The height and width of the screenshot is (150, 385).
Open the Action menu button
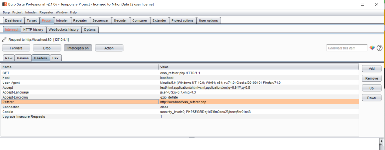(109, 48)
